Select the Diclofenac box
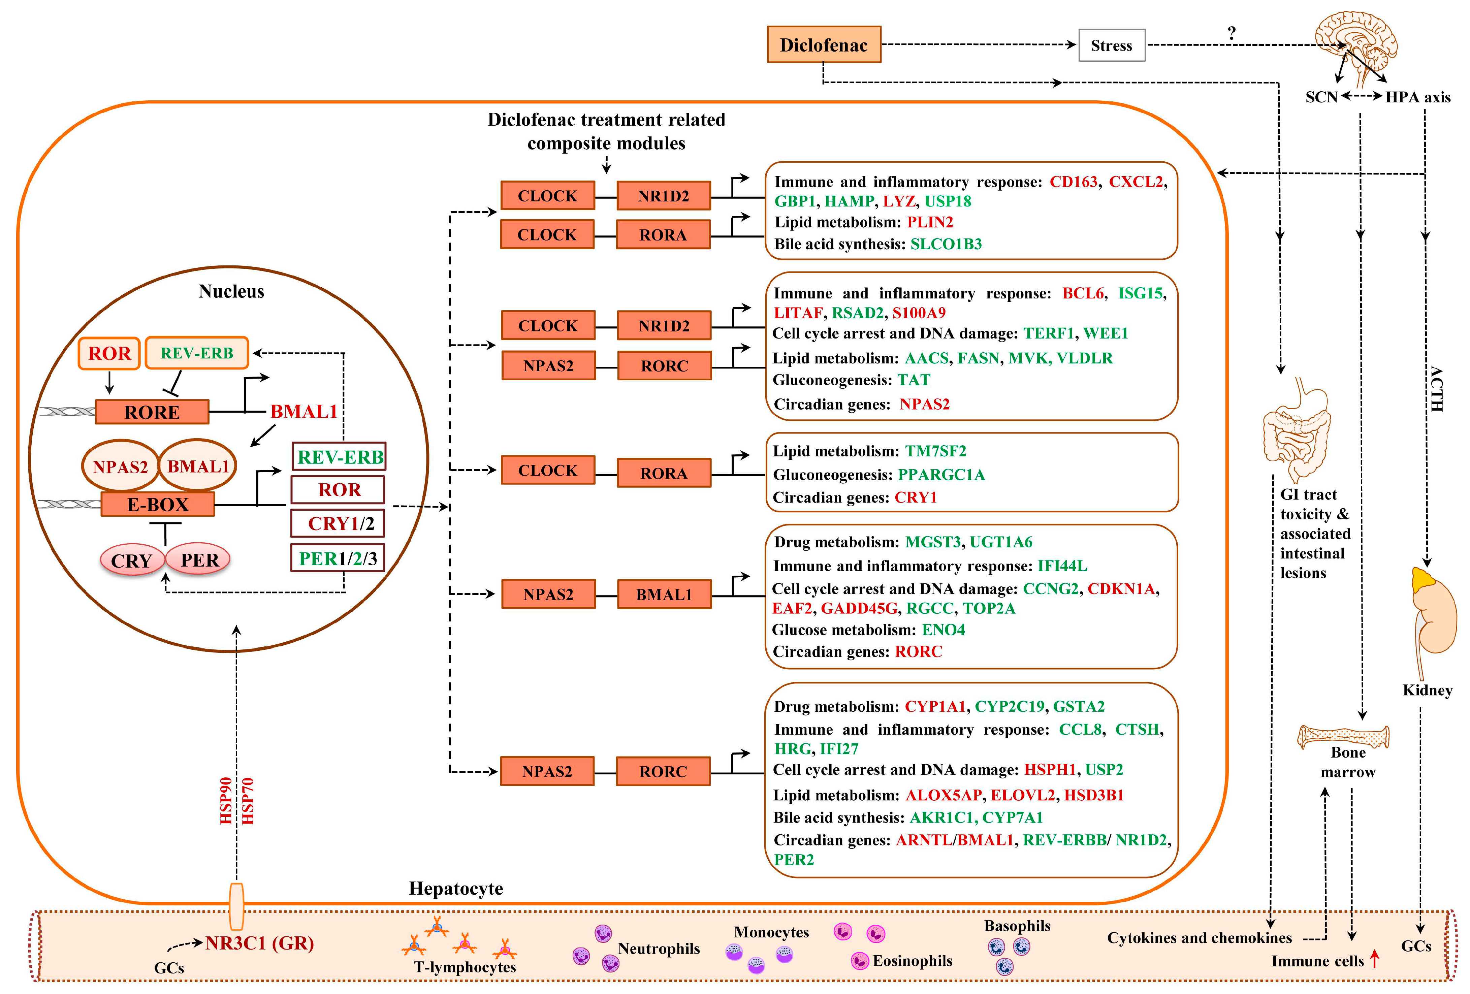The image size is (1470, 994). tap(824, 45)
